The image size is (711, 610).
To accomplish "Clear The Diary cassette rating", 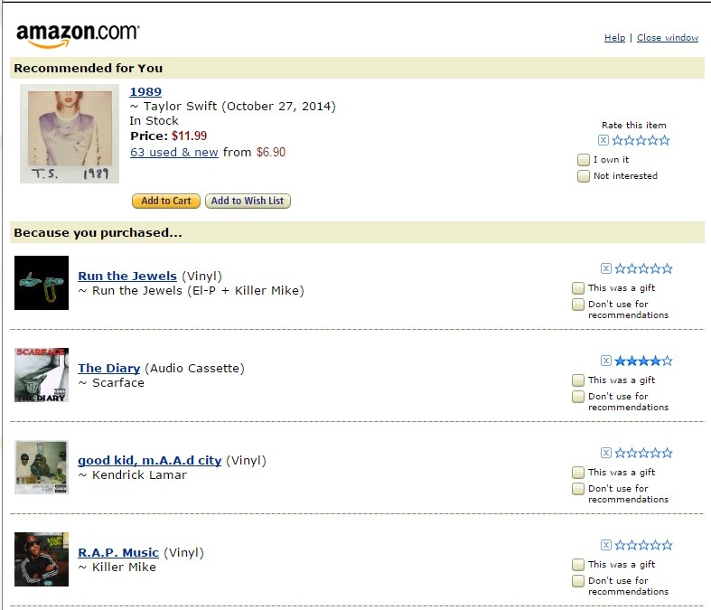I will point(606,361).
